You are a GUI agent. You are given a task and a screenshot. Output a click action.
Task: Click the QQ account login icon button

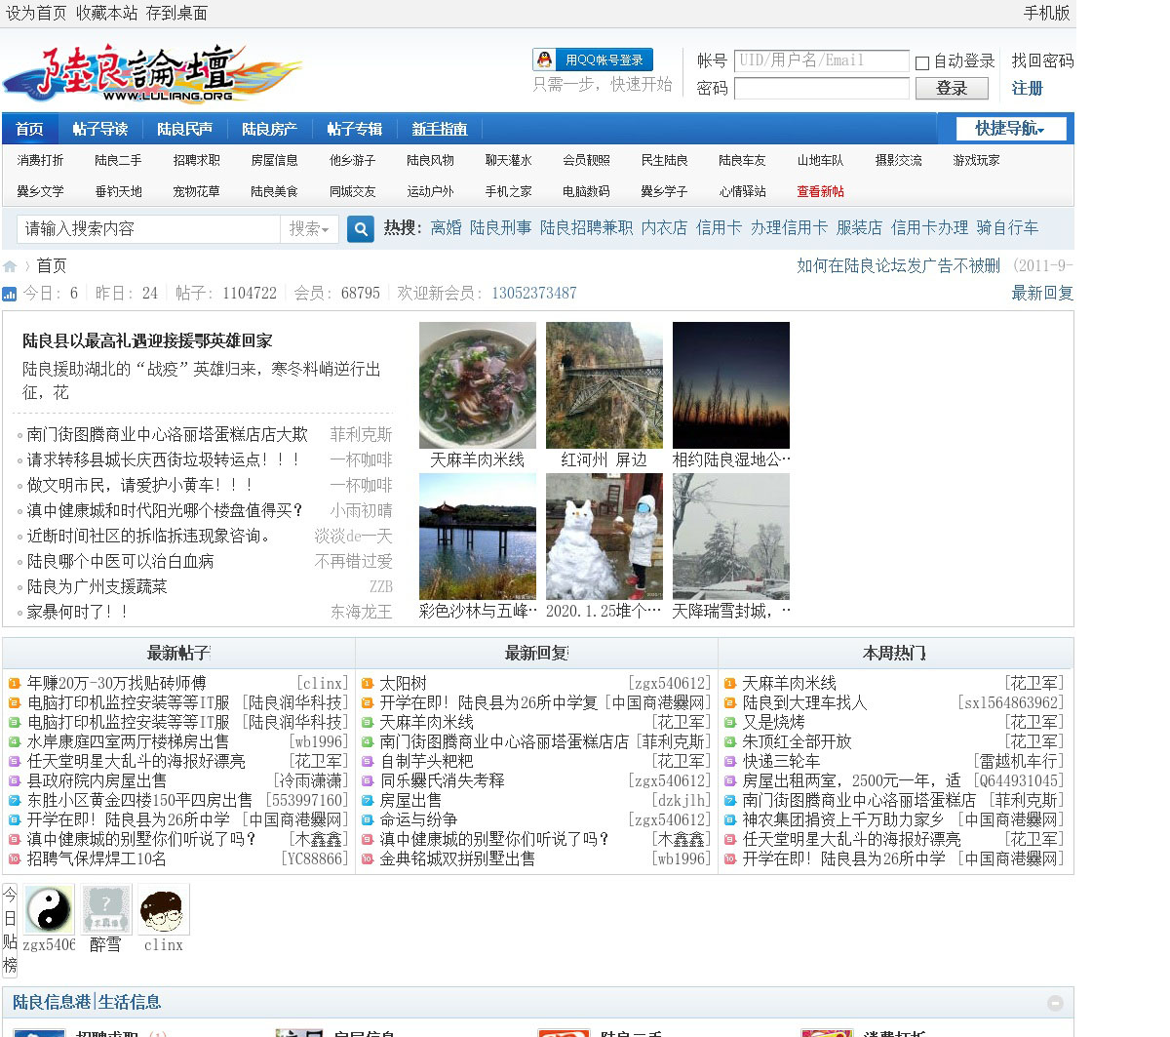pos(593,60)
